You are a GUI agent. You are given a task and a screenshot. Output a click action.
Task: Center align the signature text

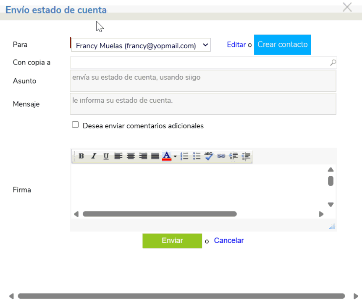[131, 156]
